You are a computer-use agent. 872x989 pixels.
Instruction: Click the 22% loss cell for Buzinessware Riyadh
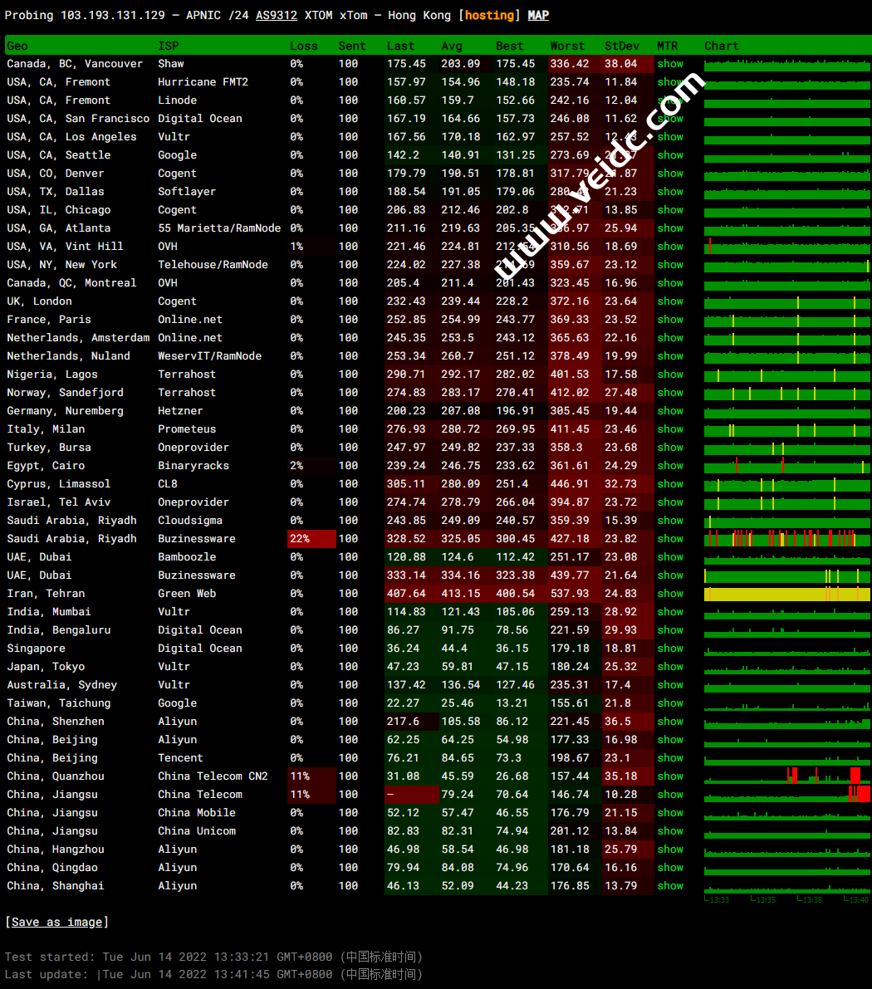click(x=311, y=539)
